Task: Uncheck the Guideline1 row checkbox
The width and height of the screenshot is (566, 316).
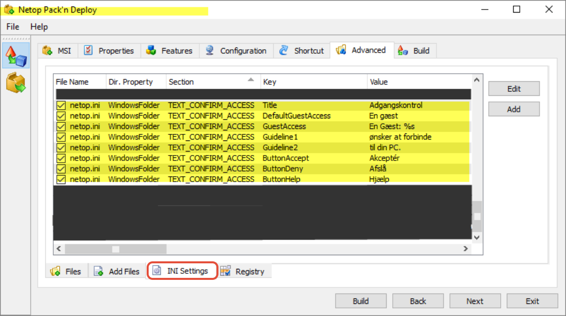Action: 61,137
